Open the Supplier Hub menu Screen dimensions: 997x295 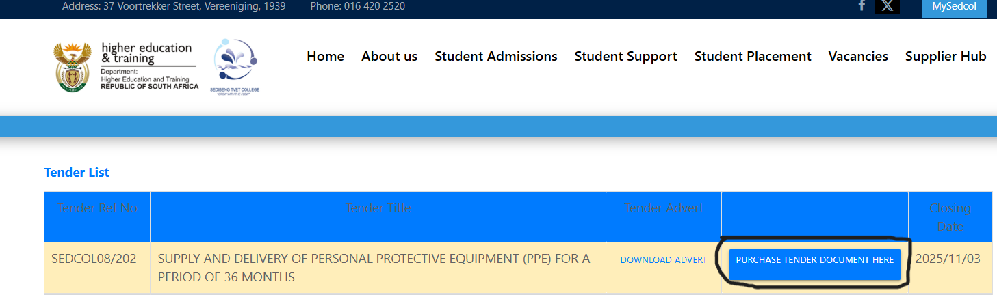(x=946, y=57)
